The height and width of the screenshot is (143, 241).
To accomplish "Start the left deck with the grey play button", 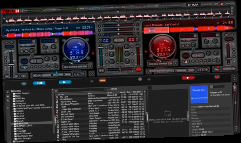I will tap(64, 75).
